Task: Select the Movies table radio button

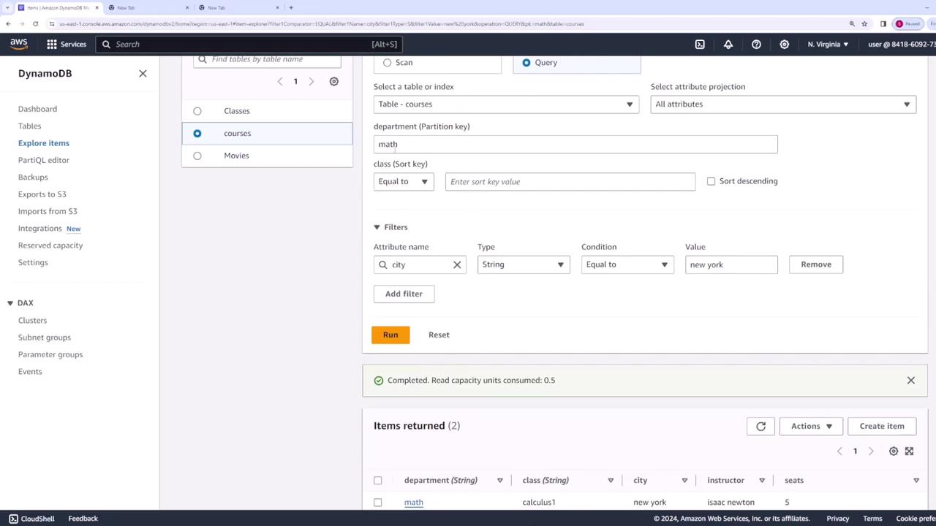Action: point(197,156)
